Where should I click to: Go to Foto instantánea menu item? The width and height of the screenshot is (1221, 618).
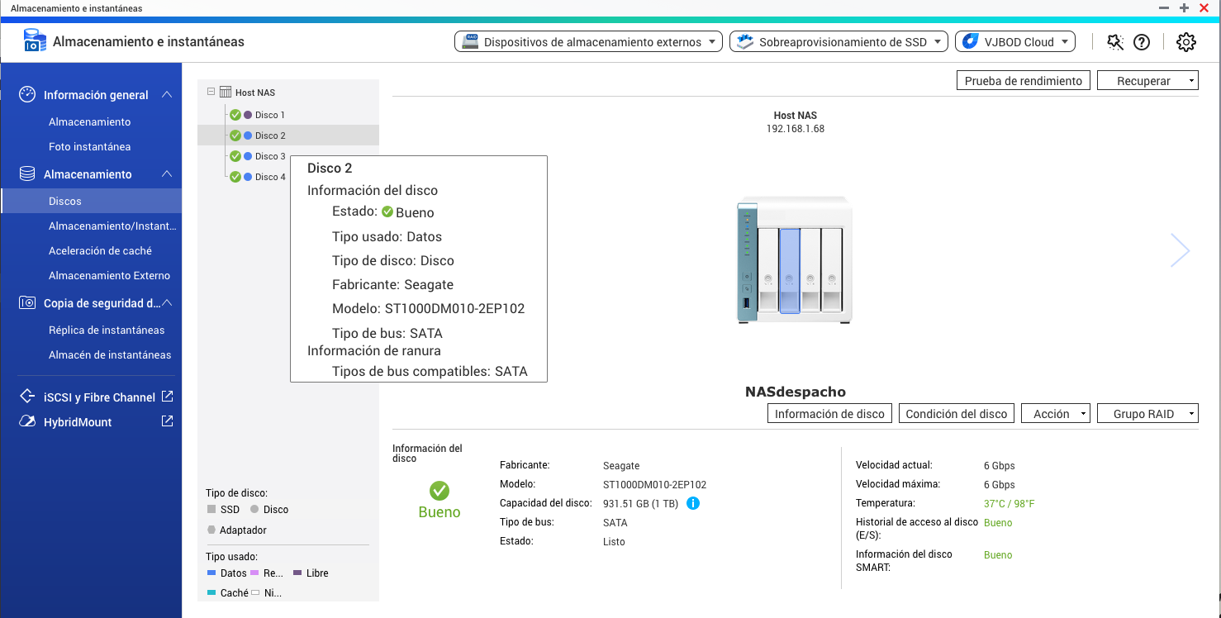[x=89, y=146]
